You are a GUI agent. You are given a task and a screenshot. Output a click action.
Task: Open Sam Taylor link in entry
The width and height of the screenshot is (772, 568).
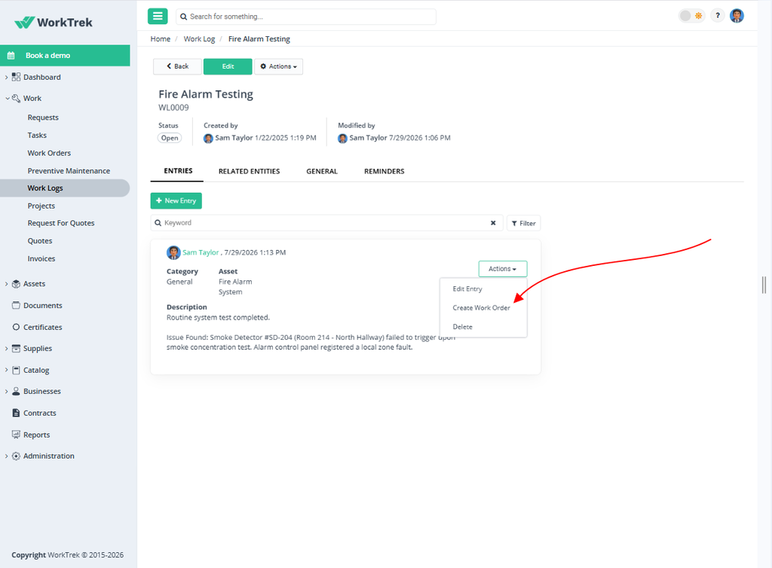pyautogui.click(x=201, y=253)
